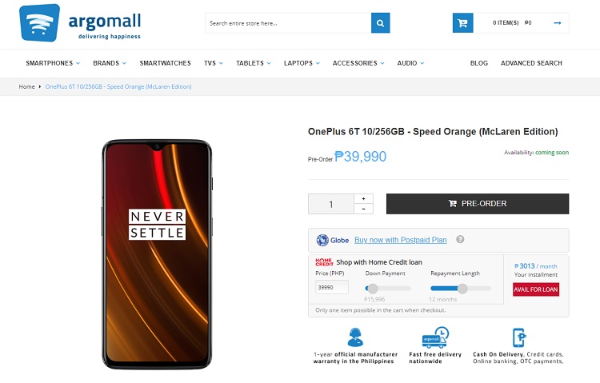Image resolution: width=600 pixels, height=383 pixels.
Task: Click Buy now with Postpaid Plan link
Action: coord(400,240)
